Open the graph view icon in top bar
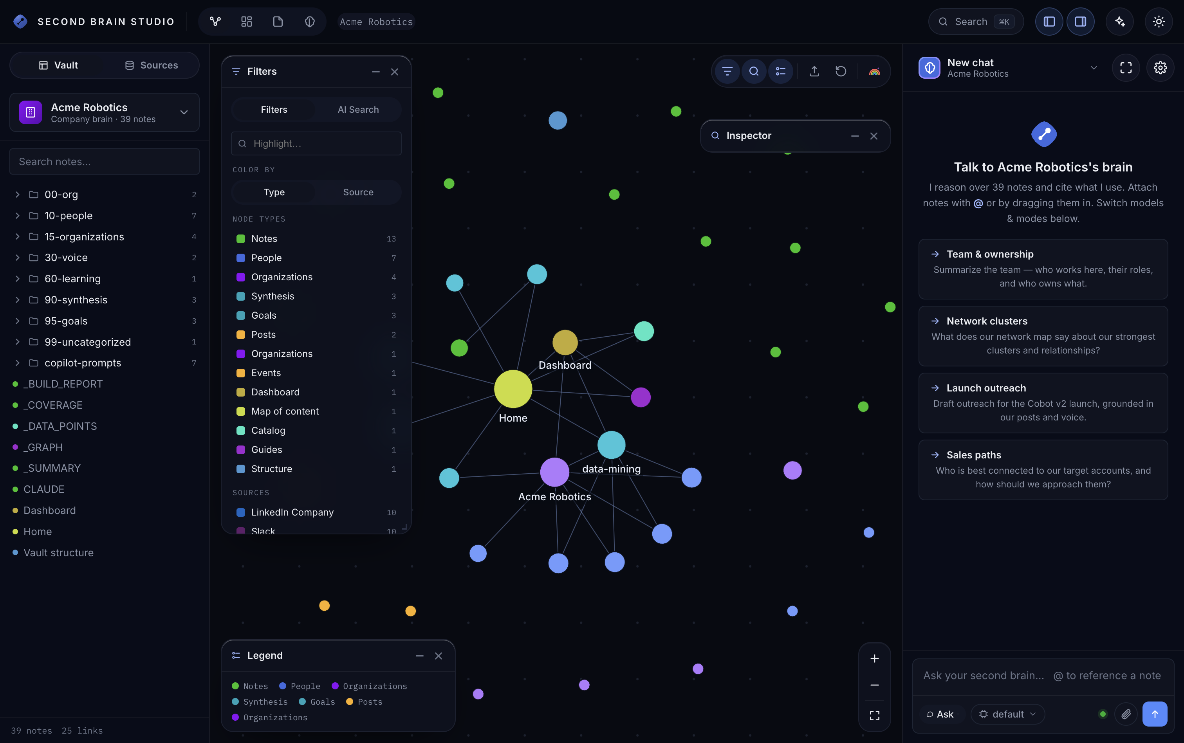1184x743 pixels. [215, 22]
